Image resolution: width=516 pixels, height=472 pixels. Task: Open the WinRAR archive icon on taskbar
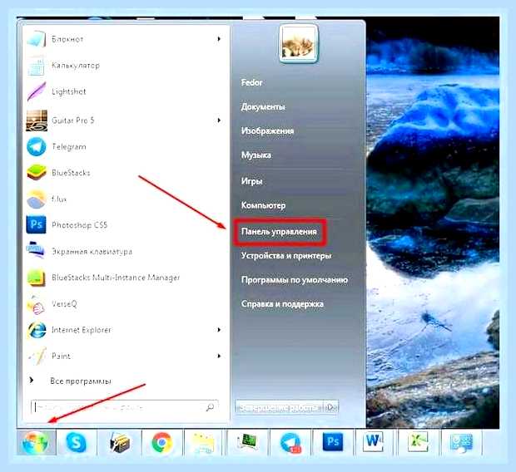(119, 442)
